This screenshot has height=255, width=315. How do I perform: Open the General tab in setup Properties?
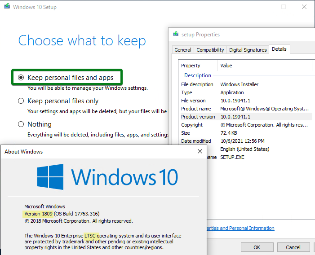(183, 50)
